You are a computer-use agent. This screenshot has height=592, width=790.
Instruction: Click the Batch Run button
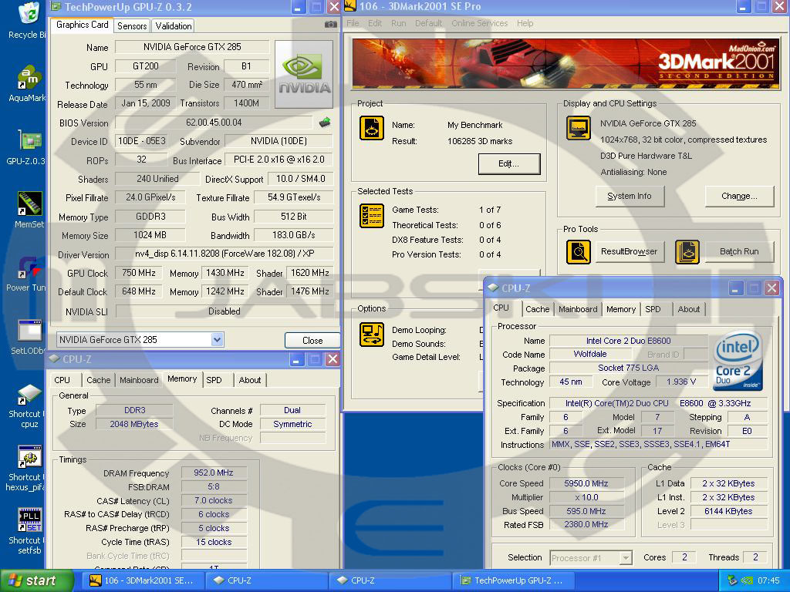[x=739, y=251]
